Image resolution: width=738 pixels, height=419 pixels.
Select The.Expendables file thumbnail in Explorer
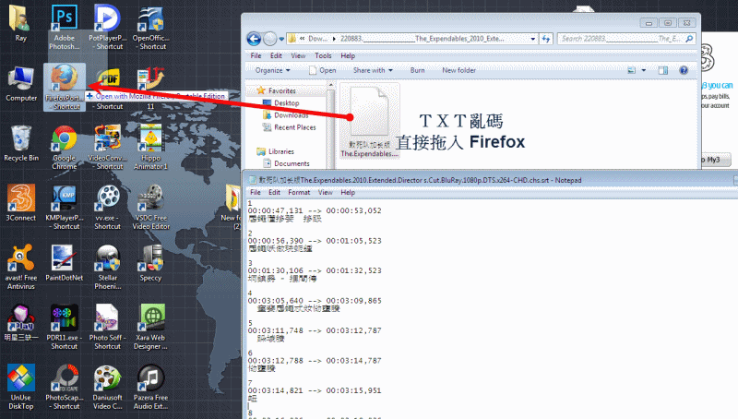click(x=370, y=121)
